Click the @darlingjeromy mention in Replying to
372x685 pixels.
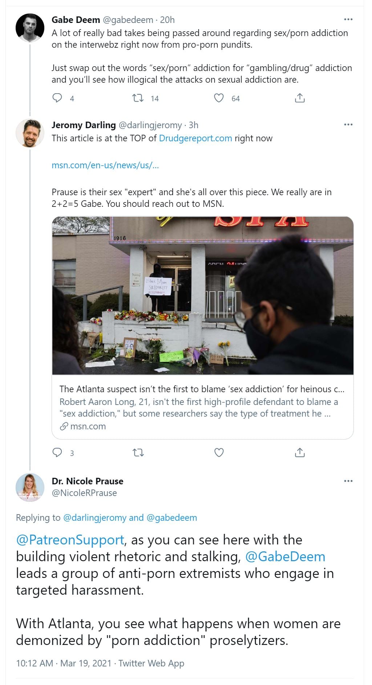click(95, 517)
